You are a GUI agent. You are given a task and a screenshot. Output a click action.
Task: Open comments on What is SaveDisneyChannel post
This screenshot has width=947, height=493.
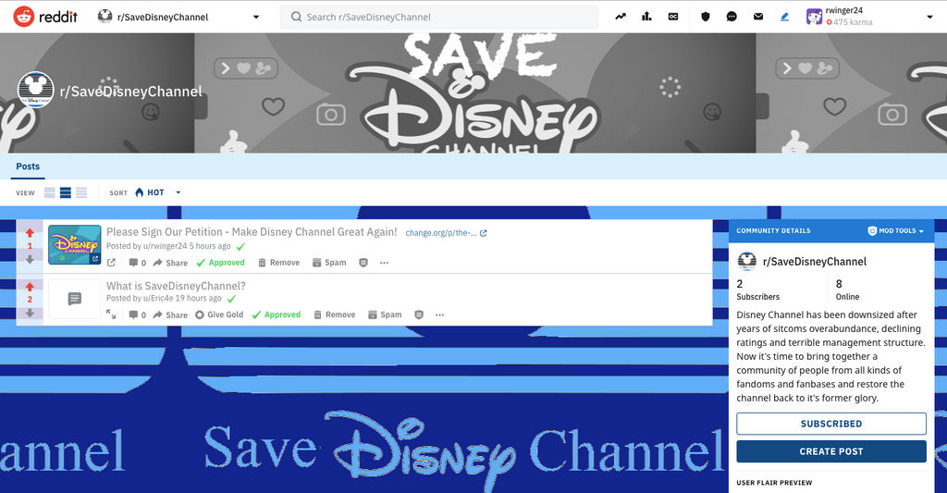tap(137, 314)
